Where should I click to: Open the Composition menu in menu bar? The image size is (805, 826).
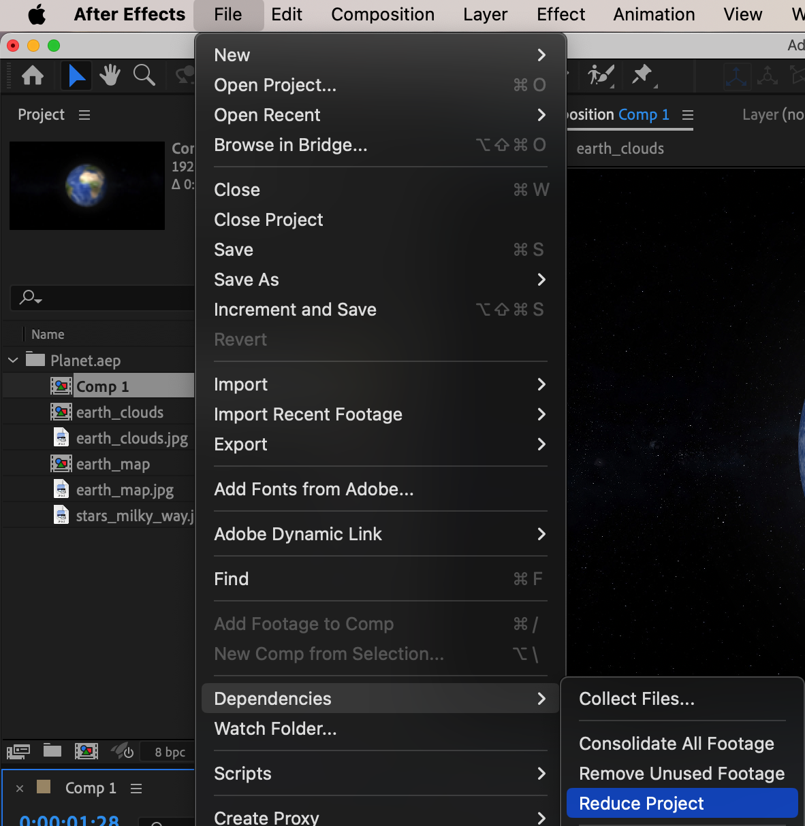(x=383, y=14)
